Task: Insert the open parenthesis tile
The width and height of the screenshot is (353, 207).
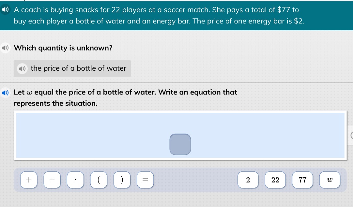Action: tap(99, 180)
